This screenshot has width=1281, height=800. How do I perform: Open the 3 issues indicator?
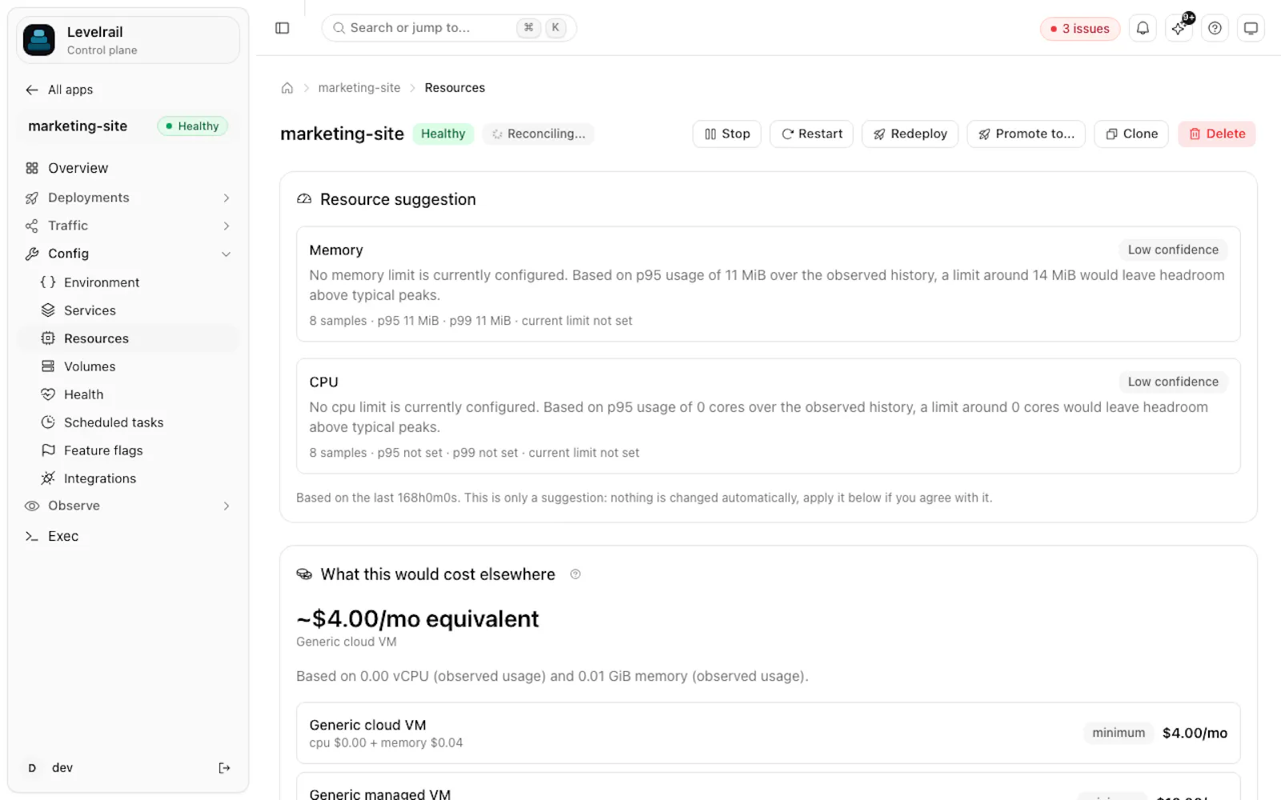pos(1080,29)
